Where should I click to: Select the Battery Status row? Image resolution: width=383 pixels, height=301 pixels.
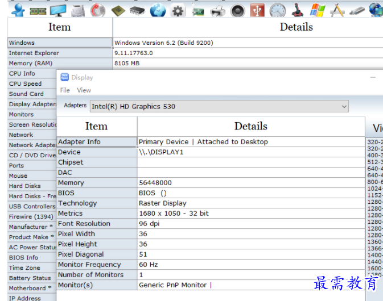(x=32, y=278)
